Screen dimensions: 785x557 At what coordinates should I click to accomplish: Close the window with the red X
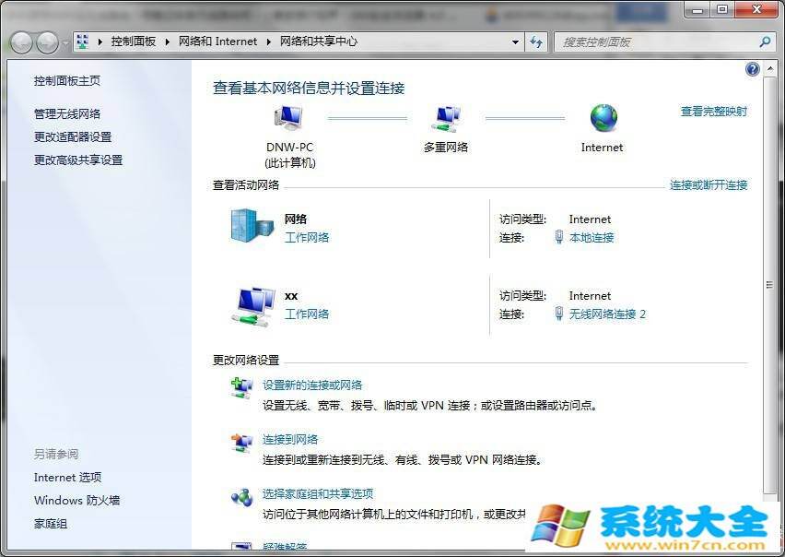click(756, 10)
